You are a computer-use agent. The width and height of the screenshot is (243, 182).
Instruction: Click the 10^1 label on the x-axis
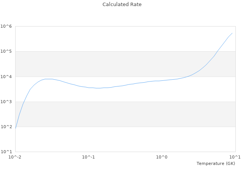coord(235,157)
